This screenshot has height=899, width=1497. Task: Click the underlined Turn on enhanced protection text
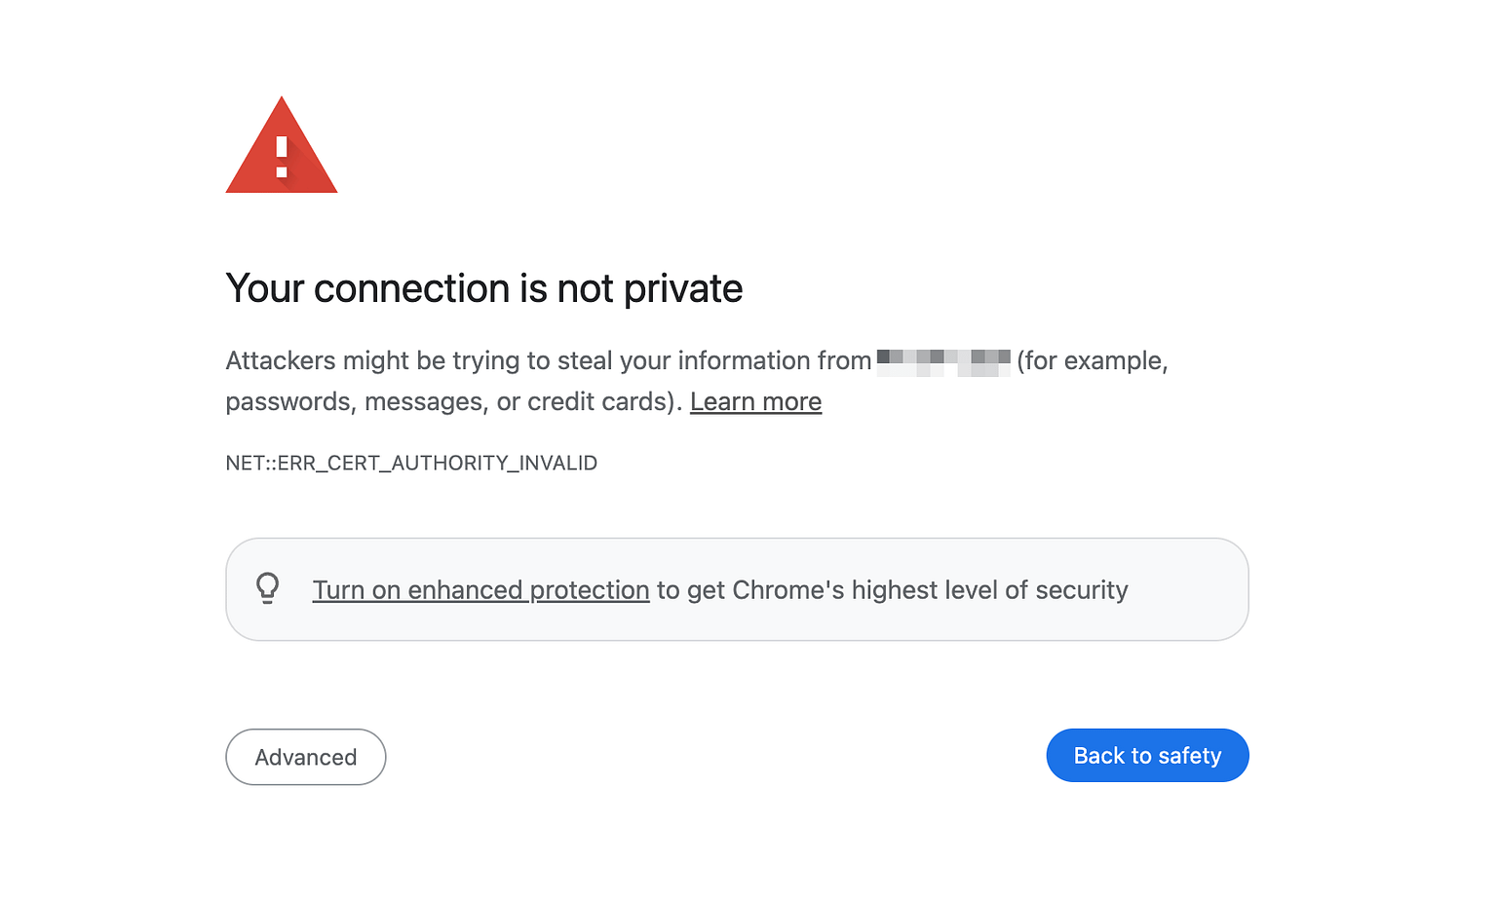pos(480,589)
